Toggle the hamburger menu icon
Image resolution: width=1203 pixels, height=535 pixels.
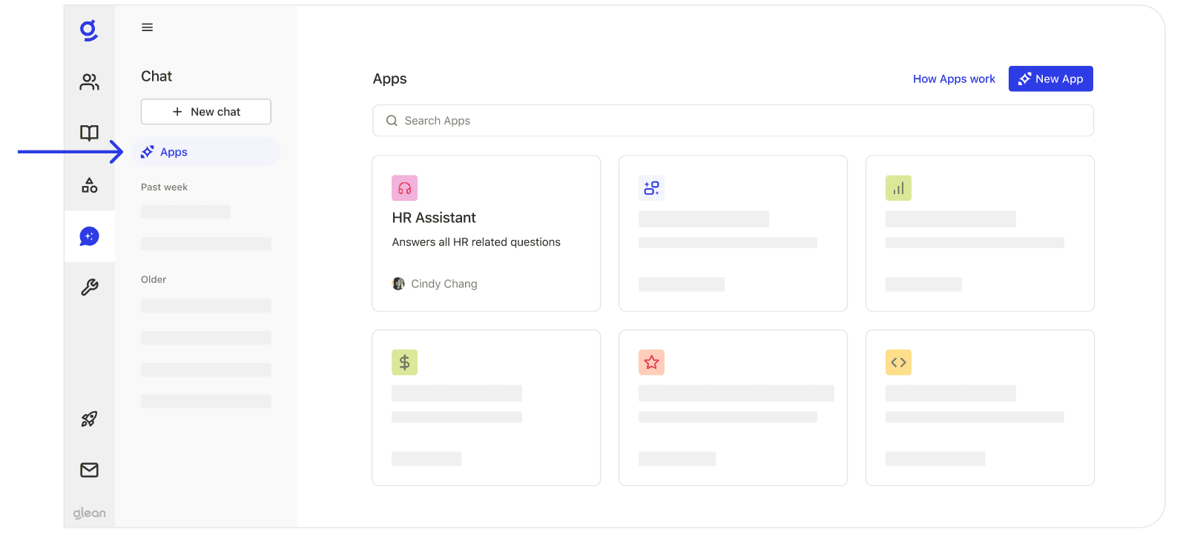[x=148, y=27]
